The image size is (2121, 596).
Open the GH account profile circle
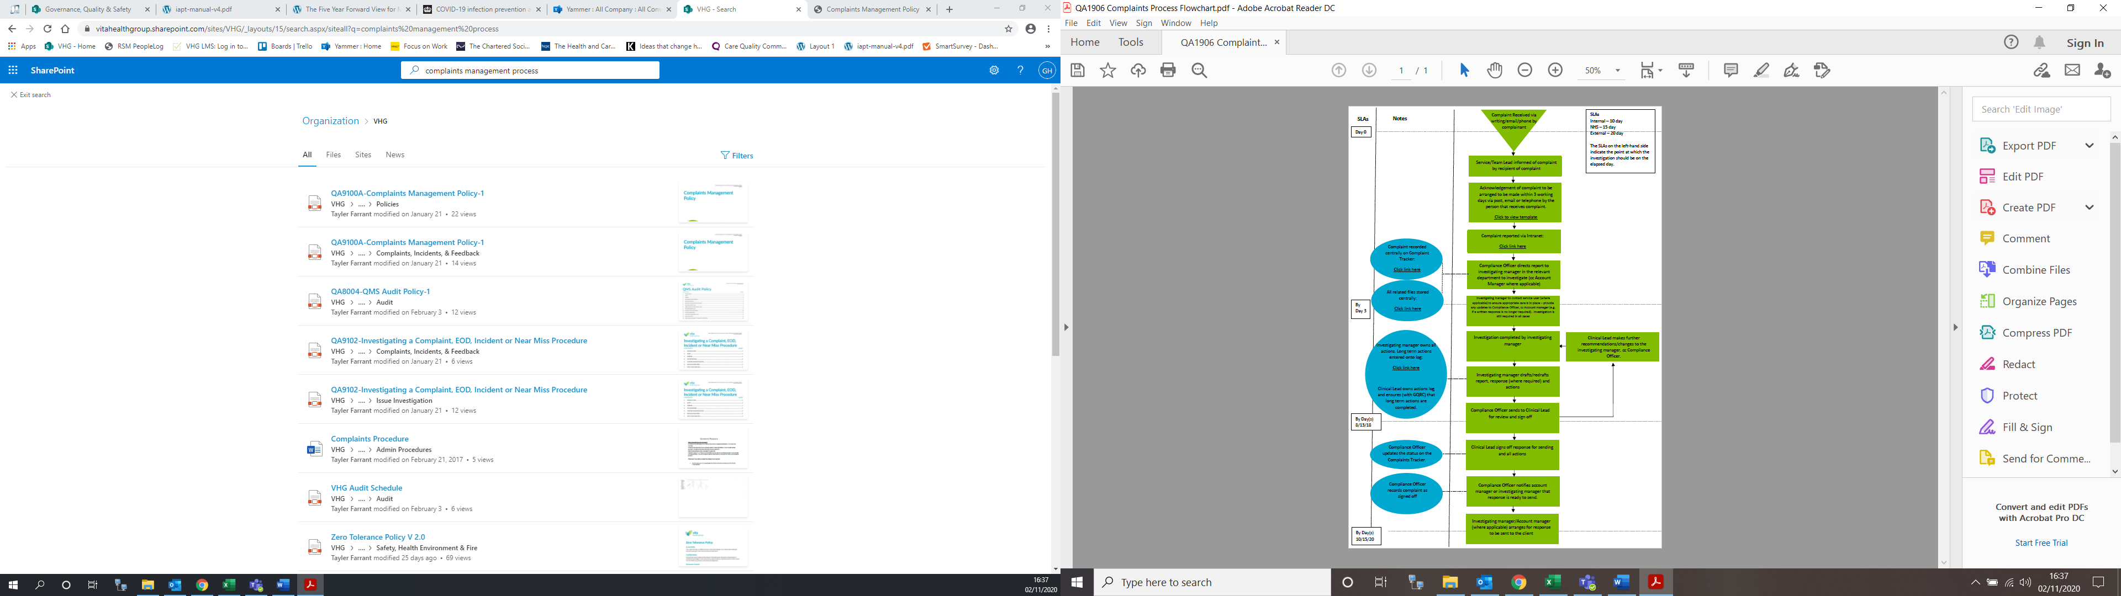click(1047, 71)
